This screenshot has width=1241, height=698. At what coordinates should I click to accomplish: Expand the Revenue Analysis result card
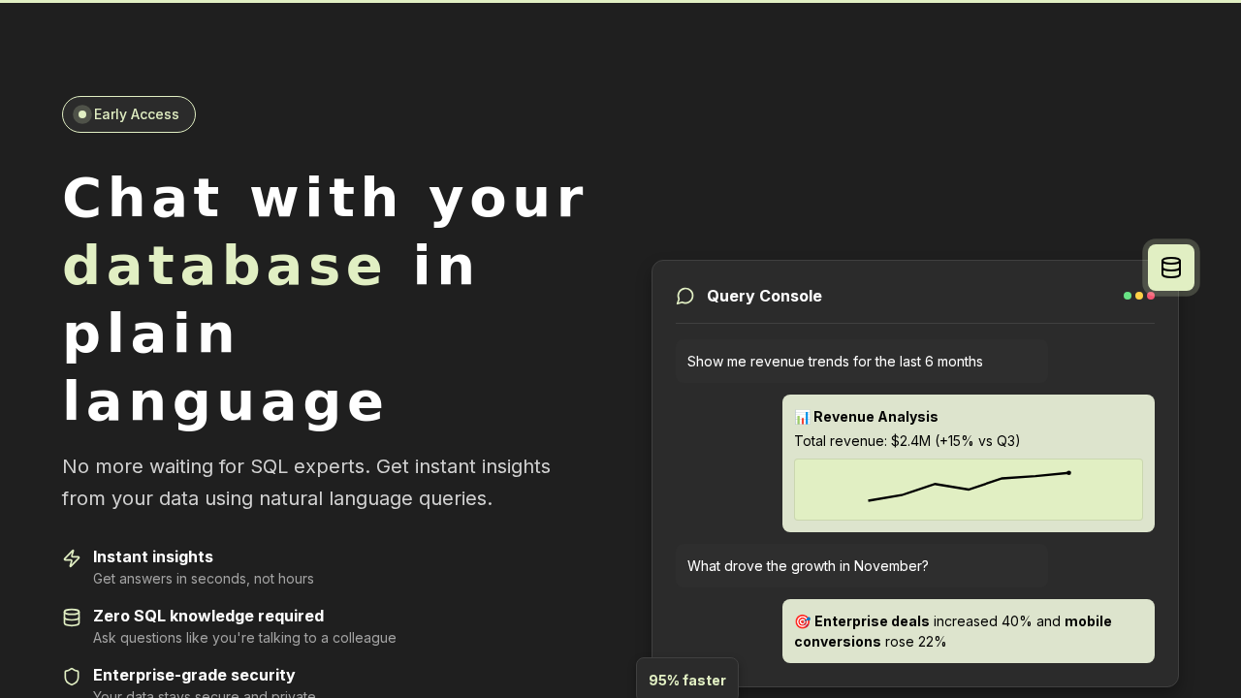(x=968, y=462)
